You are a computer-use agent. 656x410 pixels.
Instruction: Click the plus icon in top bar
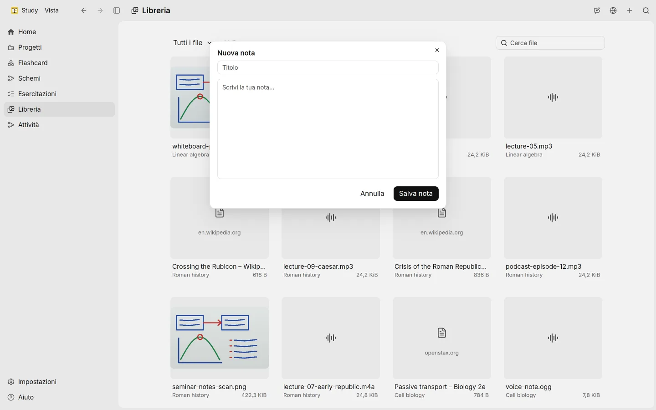click(630, 10)
